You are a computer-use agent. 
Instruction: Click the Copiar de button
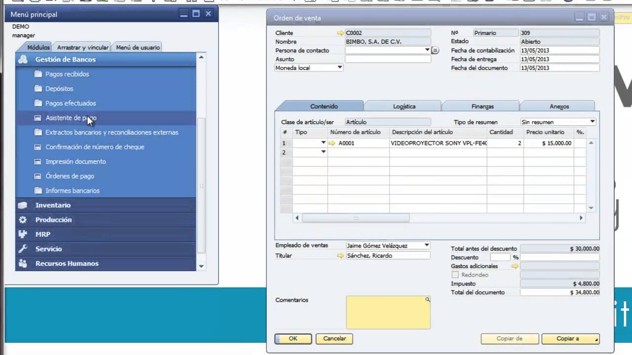point(510,339)
